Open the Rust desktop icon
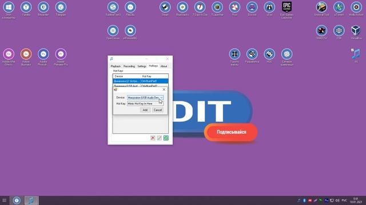 click(x=234, y=9)
